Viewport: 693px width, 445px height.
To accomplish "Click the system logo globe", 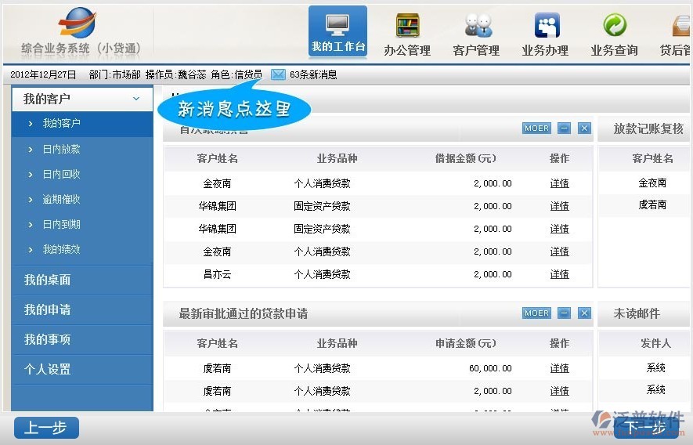I will tap(78, 23).
